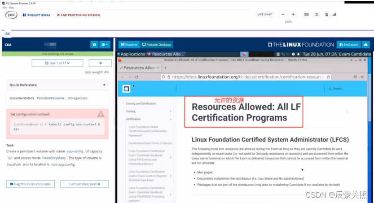Open the language globe dropdown

click(105, 44)
